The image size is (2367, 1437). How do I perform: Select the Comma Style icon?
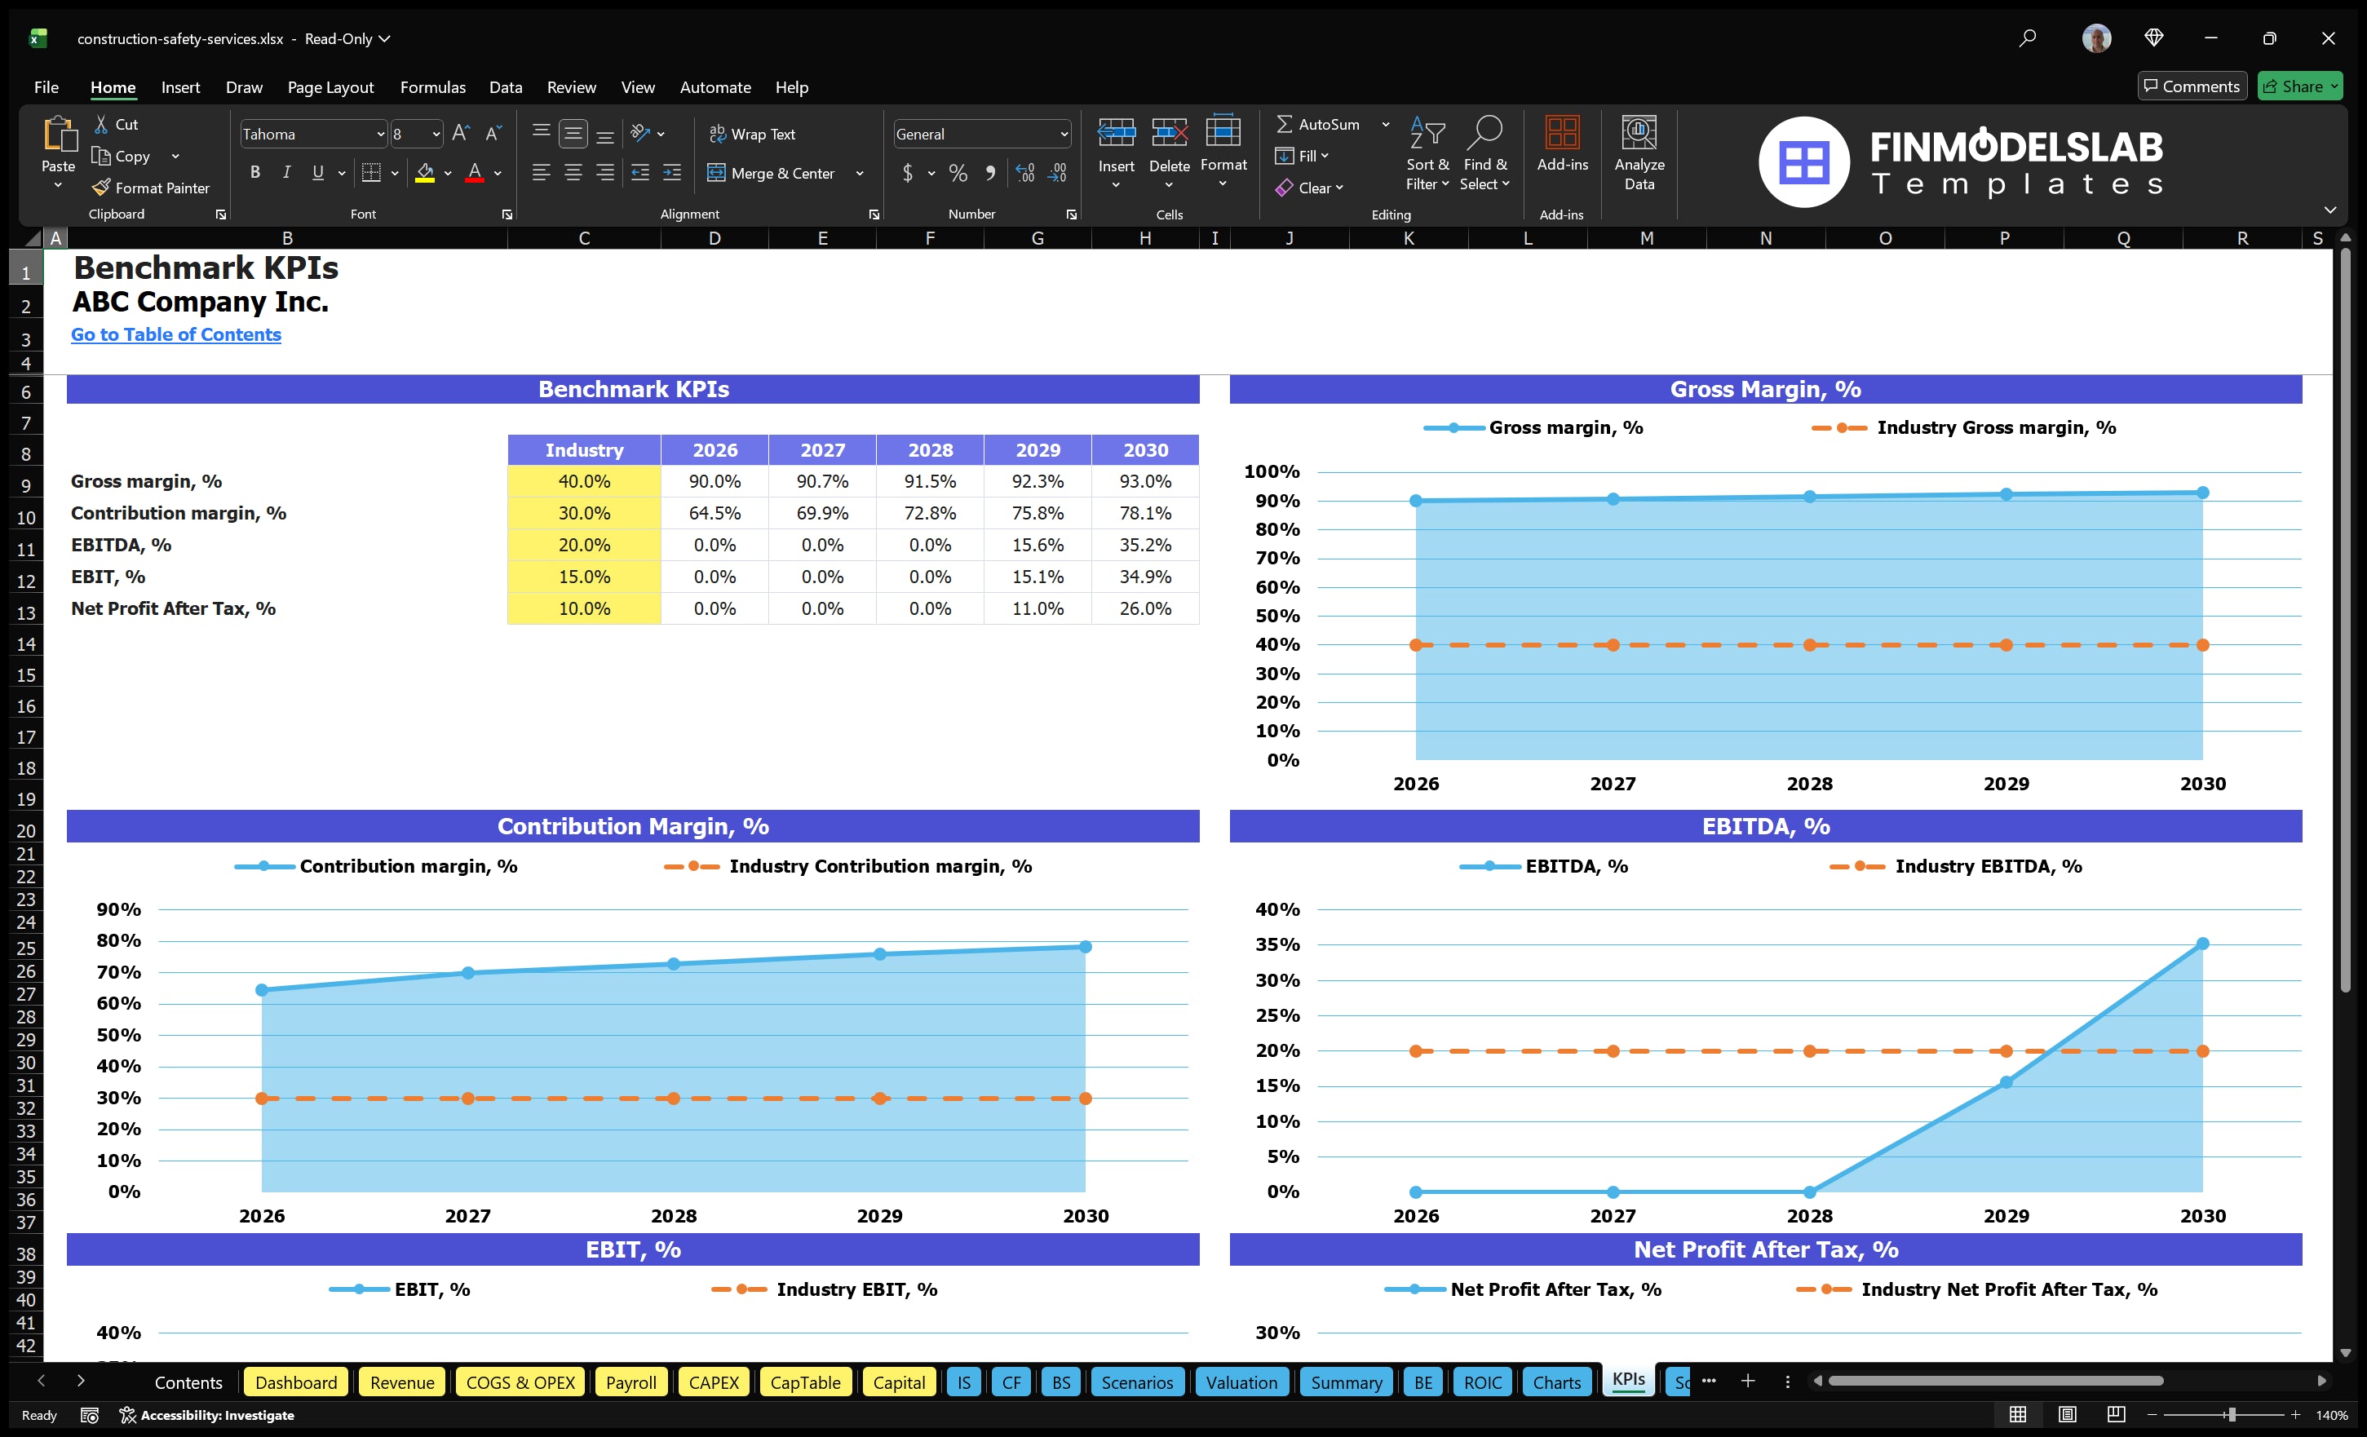(990, 174)
